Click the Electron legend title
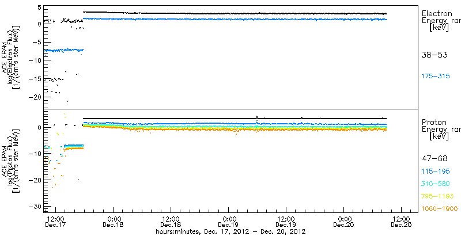This screenshot has height=236, width=461. [x=437, y=13]
